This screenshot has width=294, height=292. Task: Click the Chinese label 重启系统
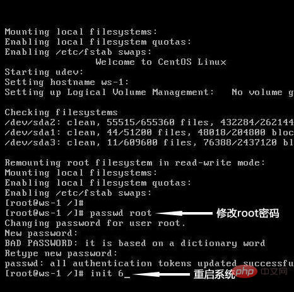pos(214,274)
